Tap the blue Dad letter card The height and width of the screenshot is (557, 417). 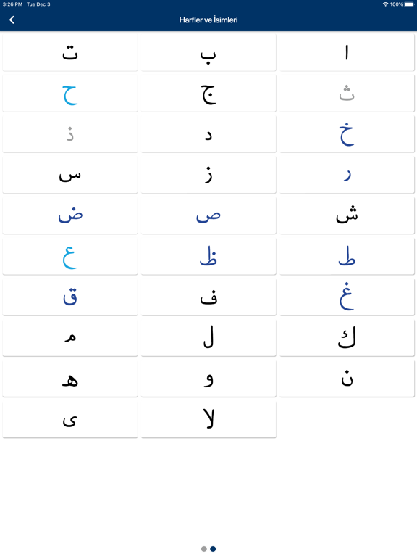tap(69, 215)
